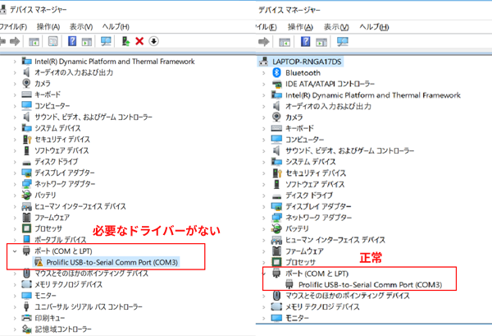Click the LAPTOP-RNGA17DS computer icon

click(x=263, y=62)
